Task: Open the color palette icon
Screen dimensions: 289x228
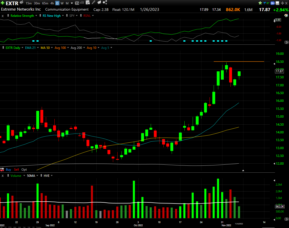Action: tap(286, 16)
